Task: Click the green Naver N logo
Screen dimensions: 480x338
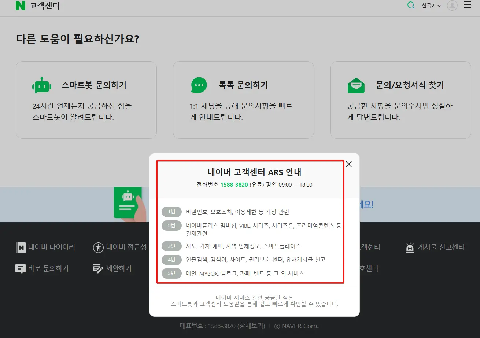Action: coord(21,5)
